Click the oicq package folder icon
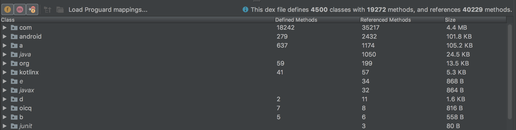 14,108
